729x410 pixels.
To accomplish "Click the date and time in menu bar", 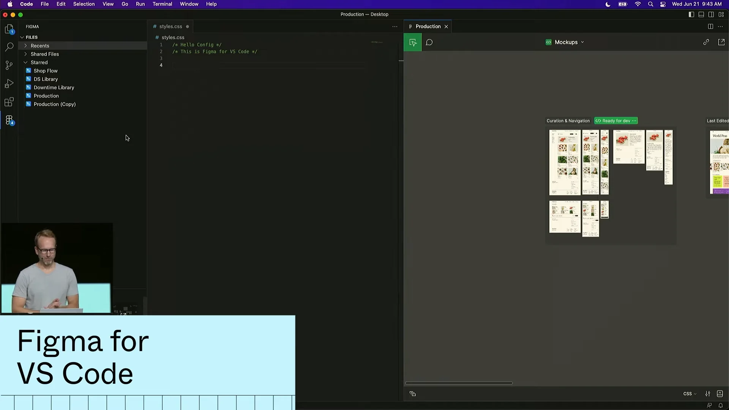I will pos(697,4).
